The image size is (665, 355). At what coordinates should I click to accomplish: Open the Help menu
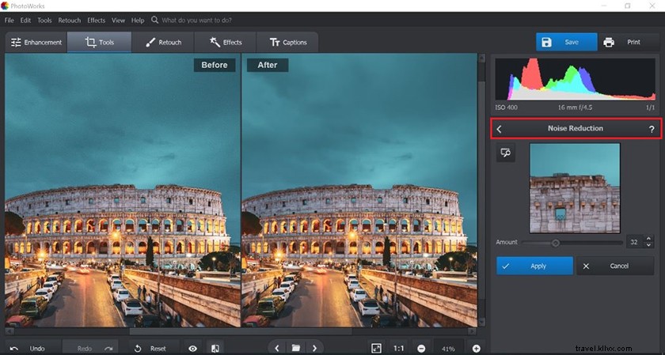[138, 20]
